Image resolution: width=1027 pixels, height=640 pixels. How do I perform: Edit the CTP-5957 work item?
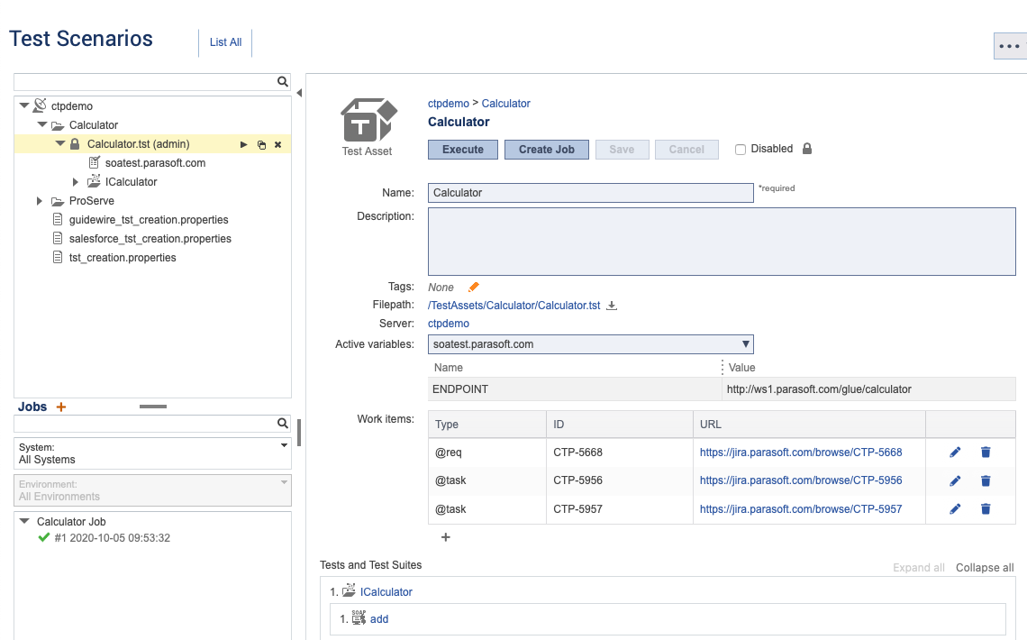click(955, 509)
